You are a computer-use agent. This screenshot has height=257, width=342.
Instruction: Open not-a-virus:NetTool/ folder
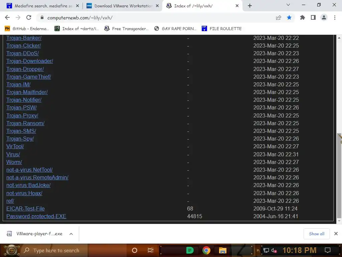pyautogui.click(x=29, y=170)
